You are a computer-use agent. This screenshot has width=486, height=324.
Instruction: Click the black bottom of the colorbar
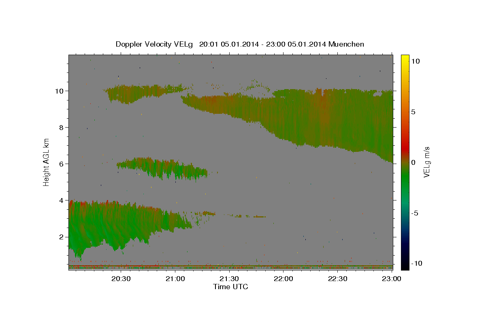click(x=405, y=265)
